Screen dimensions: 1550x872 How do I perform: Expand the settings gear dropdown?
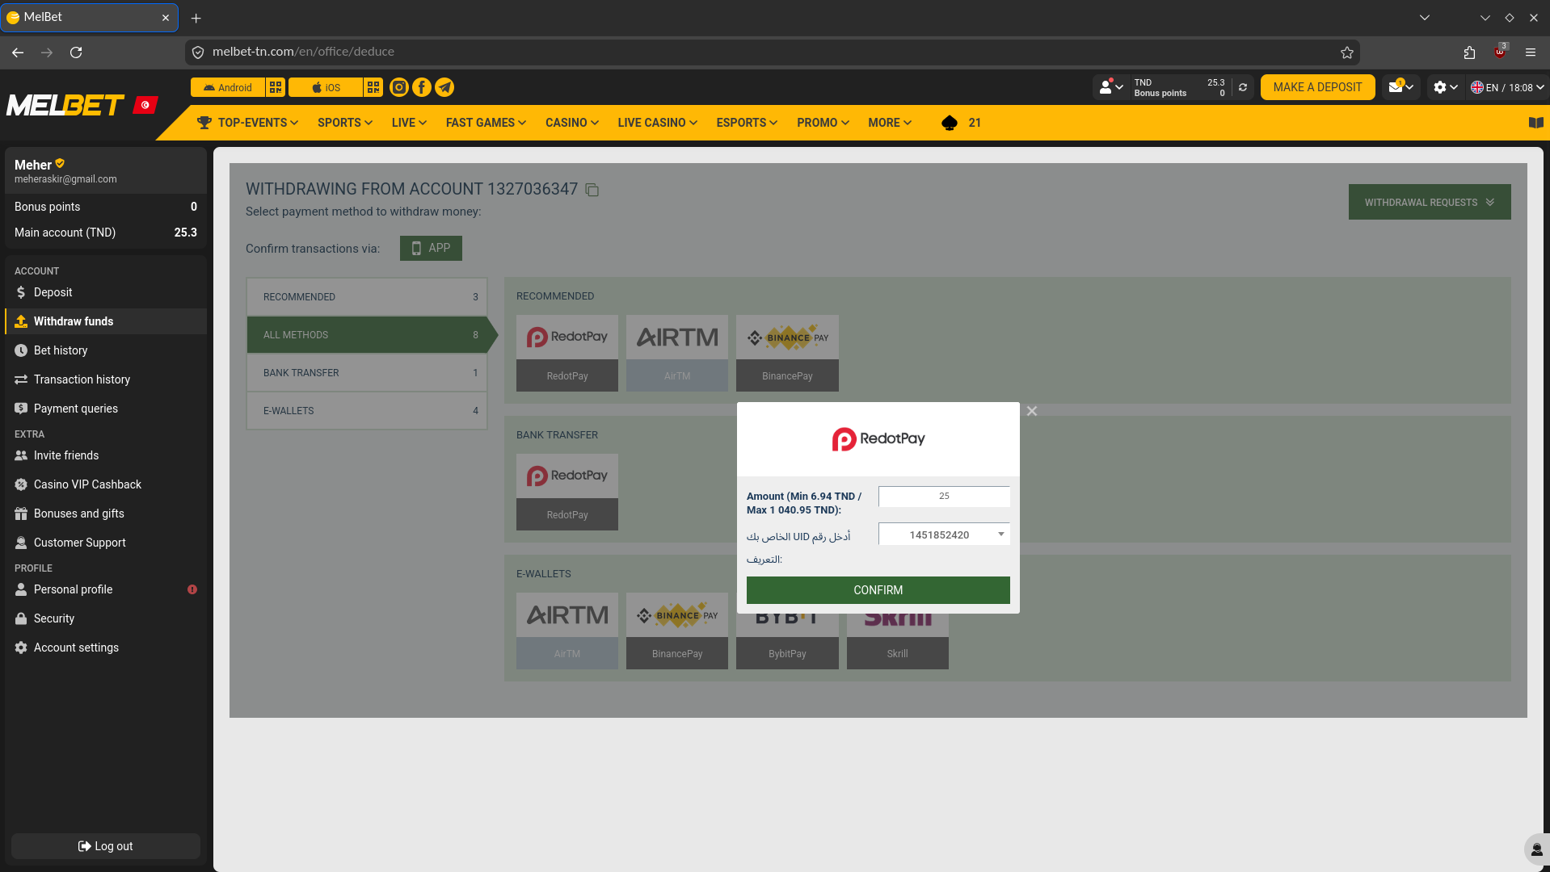[1445, 87]
